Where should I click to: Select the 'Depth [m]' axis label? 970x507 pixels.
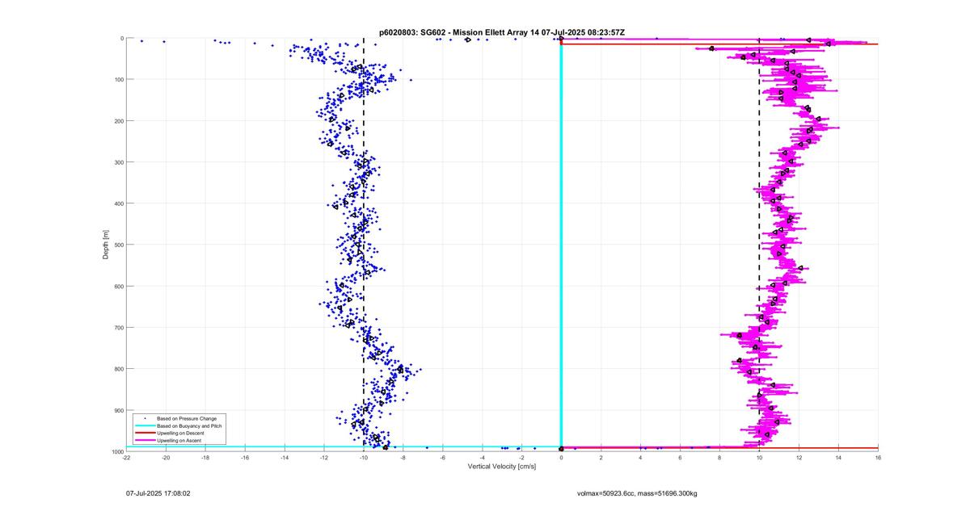105,245
